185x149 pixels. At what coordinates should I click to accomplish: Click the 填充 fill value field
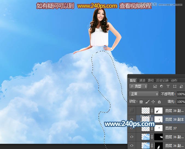[181, 102]
